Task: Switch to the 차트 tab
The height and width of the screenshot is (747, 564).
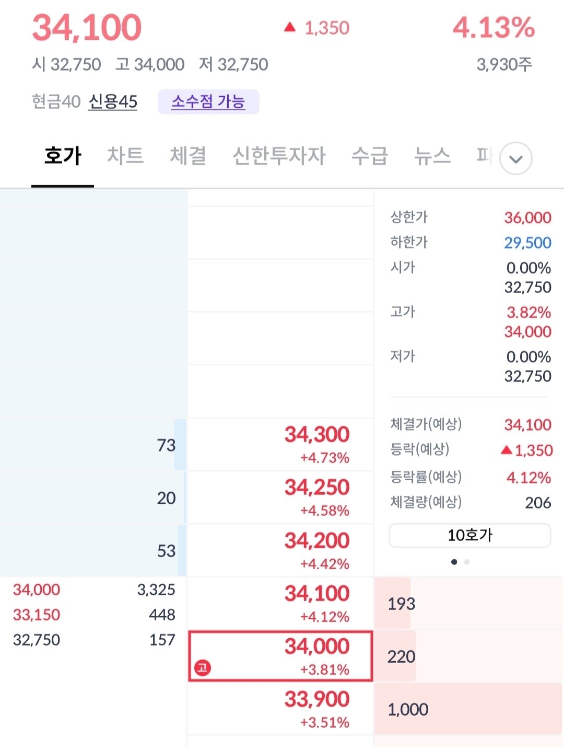Action: [125, 156]
